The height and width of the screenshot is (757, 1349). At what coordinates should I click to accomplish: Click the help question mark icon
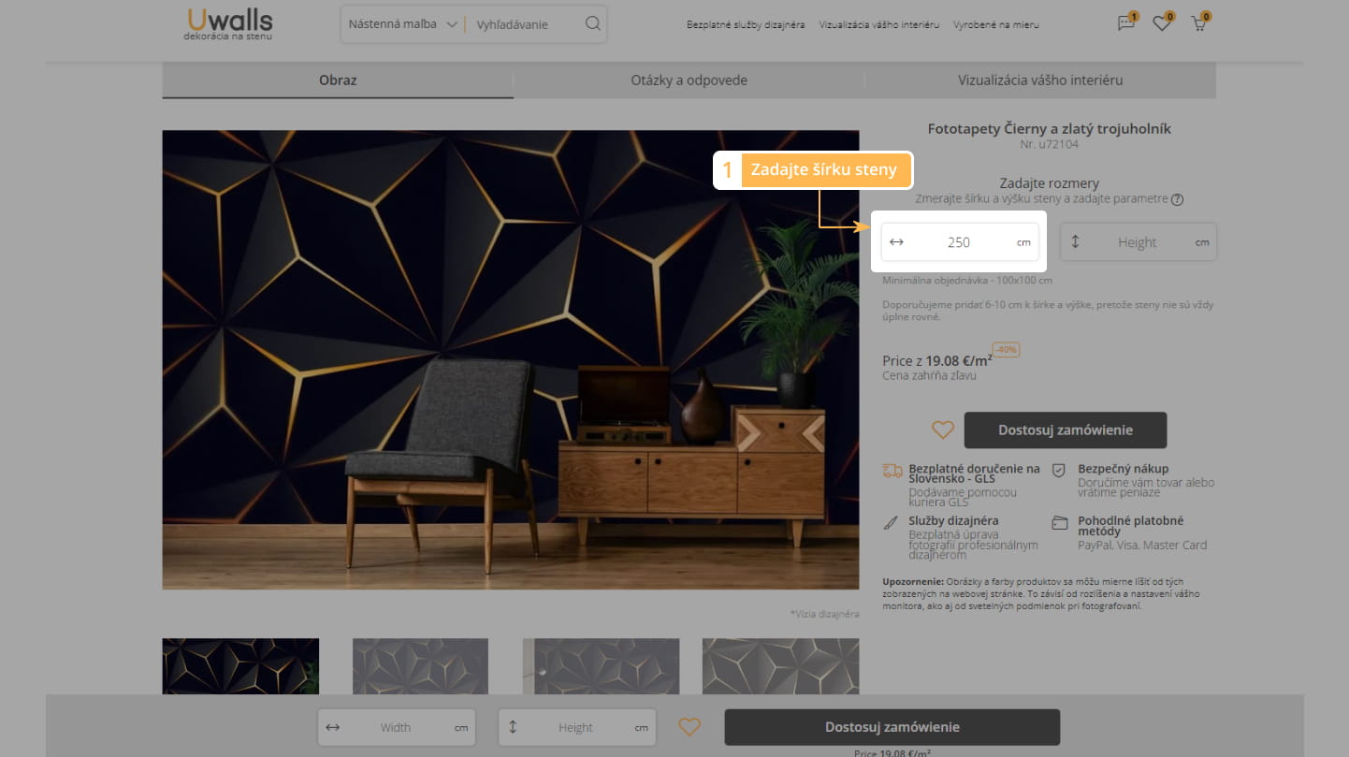[x=1177, y=199]
